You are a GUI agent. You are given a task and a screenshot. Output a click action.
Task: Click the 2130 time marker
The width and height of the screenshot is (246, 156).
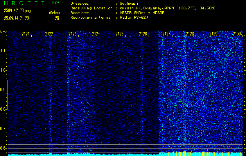(x=237, y=34)
